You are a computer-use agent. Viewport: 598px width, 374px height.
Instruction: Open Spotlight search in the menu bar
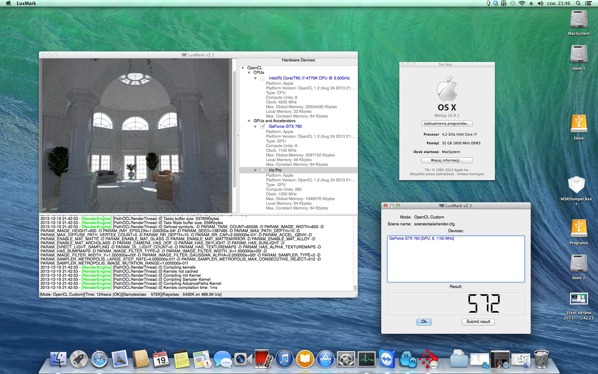(x=578, y=3)
